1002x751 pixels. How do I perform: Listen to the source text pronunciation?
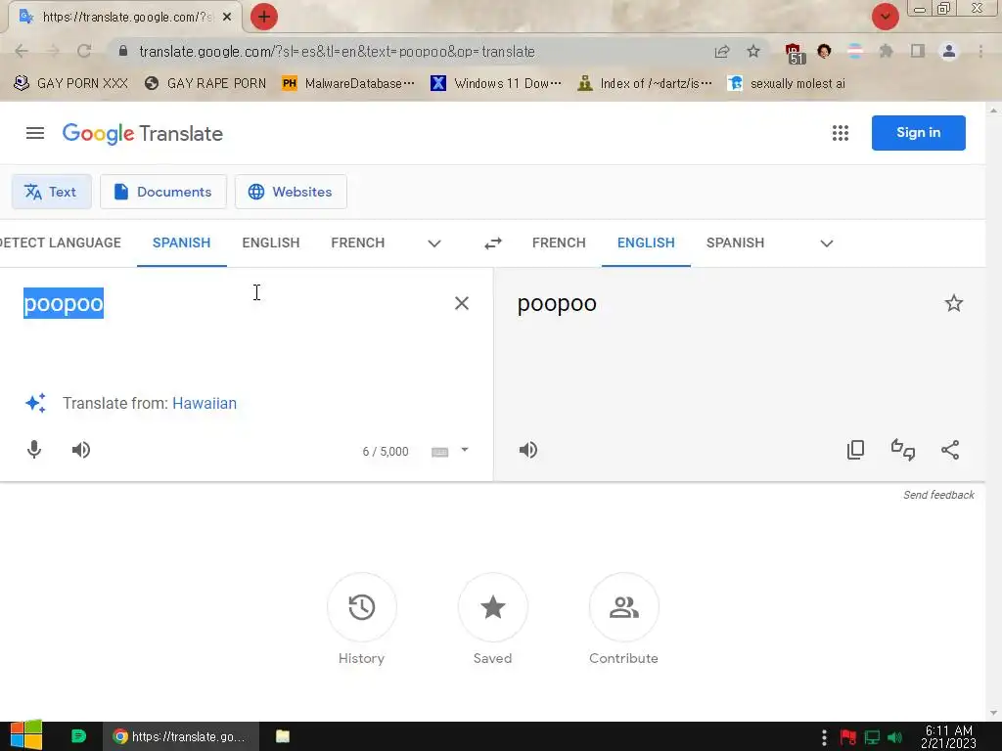[81, 450]
